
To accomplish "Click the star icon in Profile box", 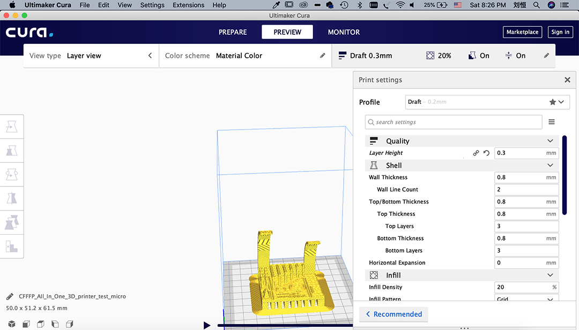I will 552,102.
